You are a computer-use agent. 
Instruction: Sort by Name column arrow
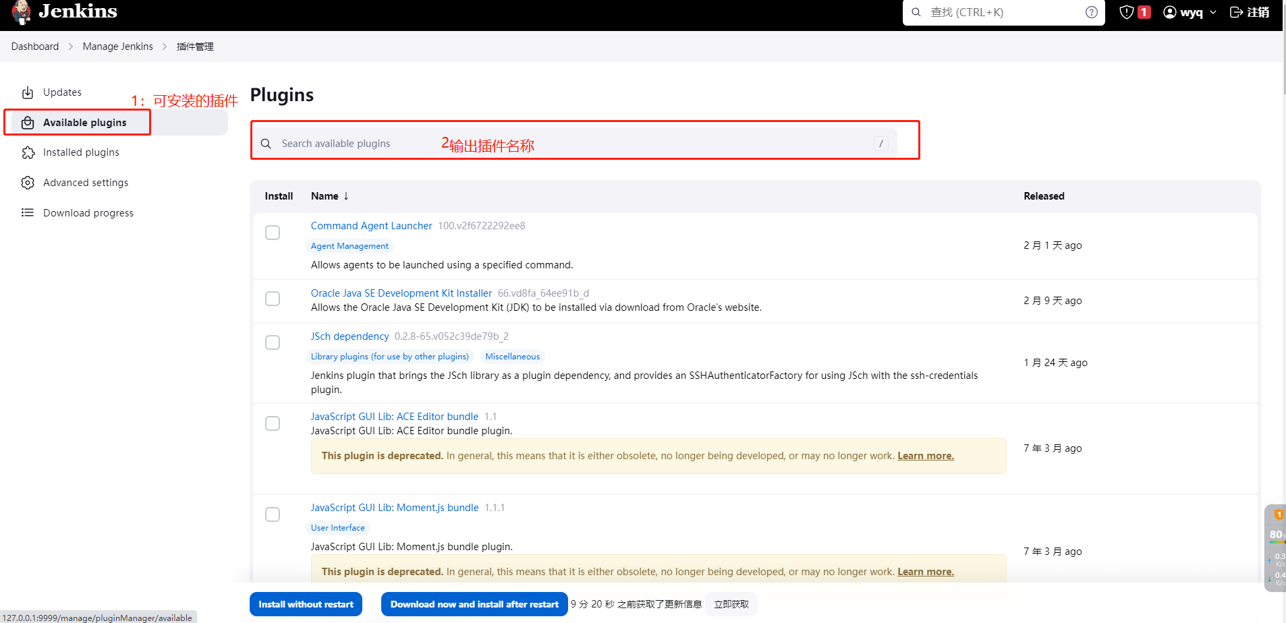click(346, 196)
